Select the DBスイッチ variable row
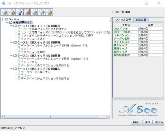The height and width of the screenshot is (132, 165). click(x=138, y=29)
